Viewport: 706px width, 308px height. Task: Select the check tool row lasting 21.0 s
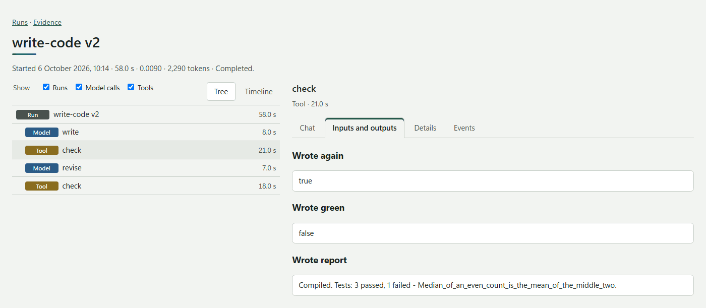[x=146, y=150]
